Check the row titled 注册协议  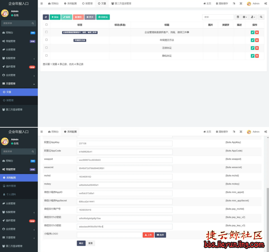(x=46, y=47)
